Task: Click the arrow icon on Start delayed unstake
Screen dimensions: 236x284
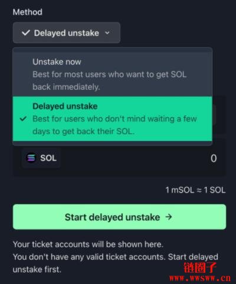Action: pos(169,217)
